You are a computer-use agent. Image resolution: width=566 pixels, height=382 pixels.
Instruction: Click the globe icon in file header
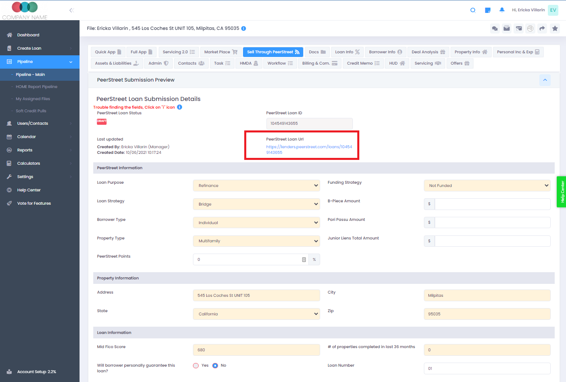(530, 28)
